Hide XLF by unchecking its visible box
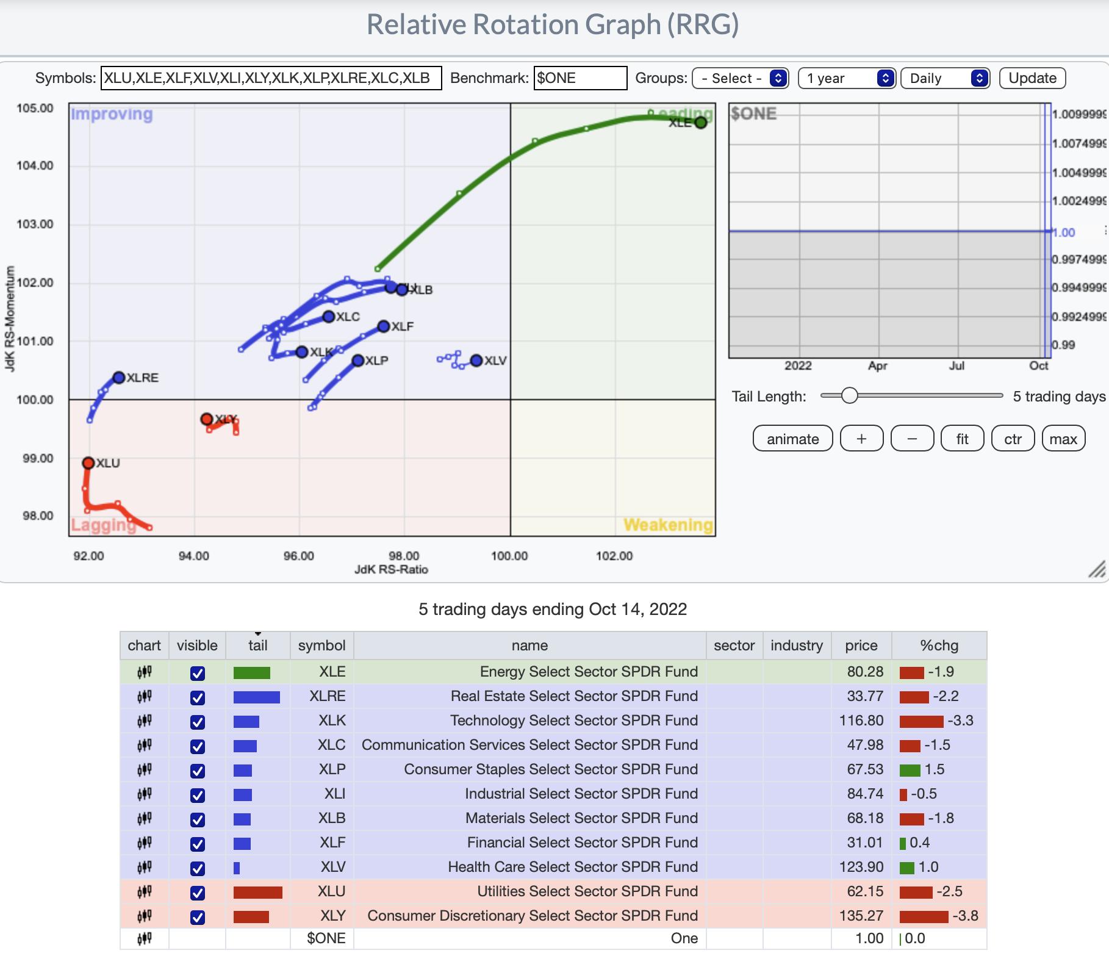Image resolution: width=1109 pixels, height=953 pixels. tap(197, 844)
